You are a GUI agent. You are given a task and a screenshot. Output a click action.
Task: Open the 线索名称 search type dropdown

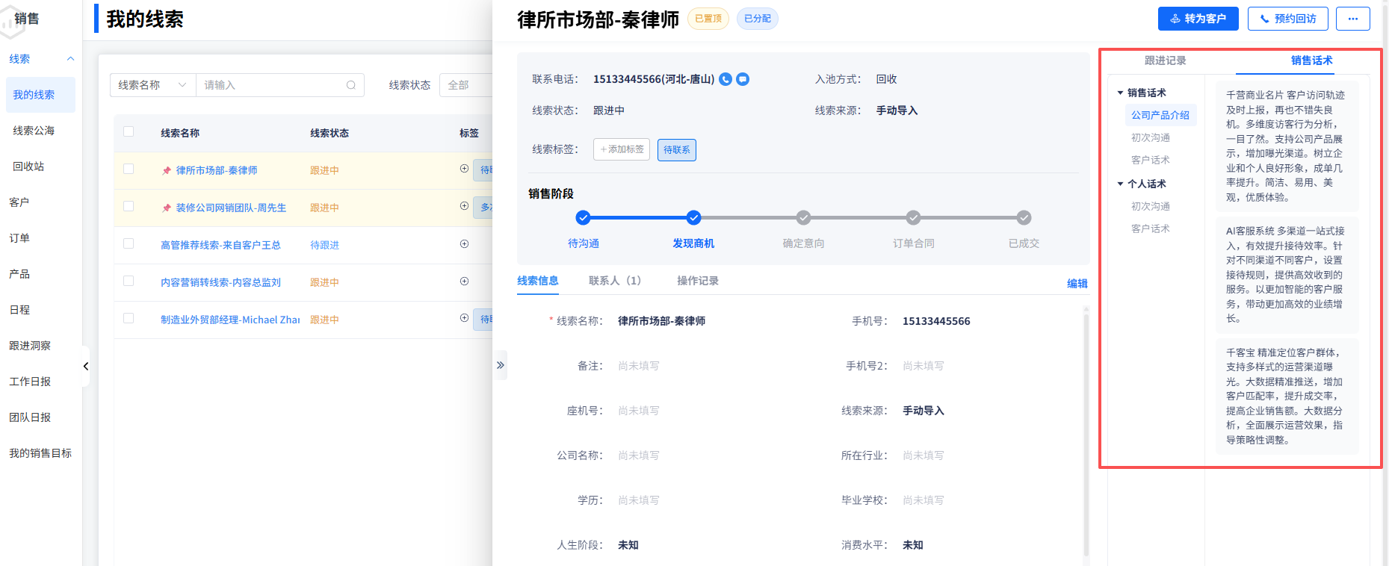coord(152,85)
